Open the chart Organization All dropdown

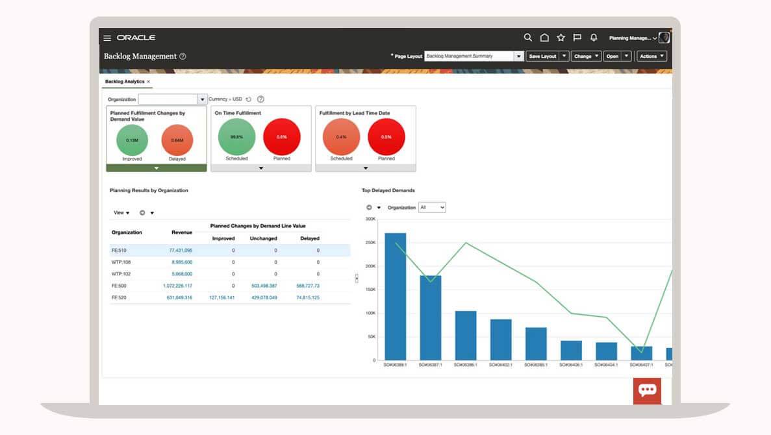[x=432, y=208]
